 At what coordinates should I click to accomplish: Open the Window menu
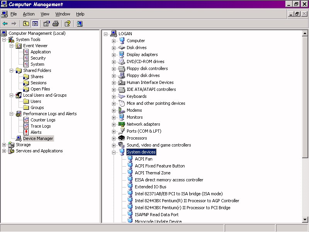(x=63, y=14)
